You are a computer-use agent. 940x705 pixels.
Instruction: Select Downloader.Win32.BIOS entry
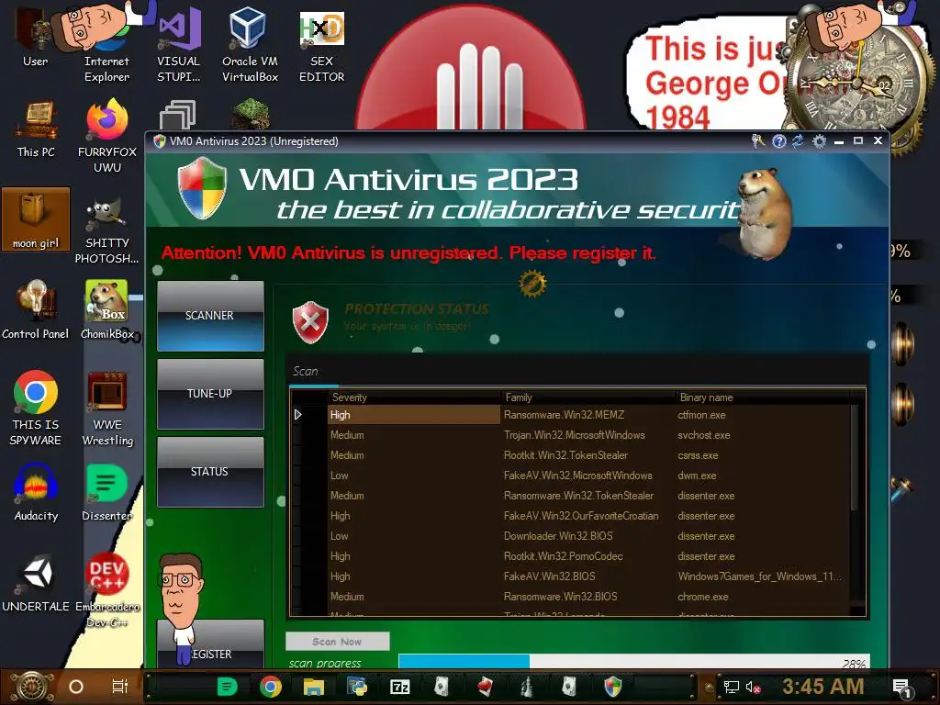pyautogui.click(x=558, y=536)
